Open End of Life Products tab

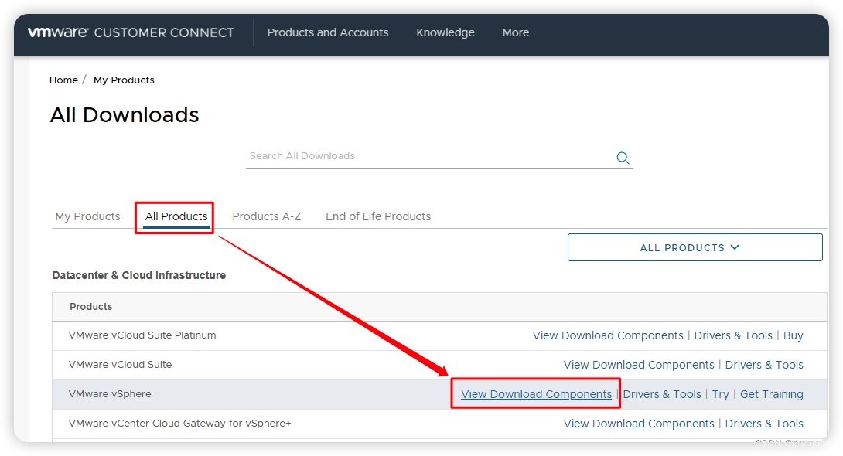pos(378,216)
